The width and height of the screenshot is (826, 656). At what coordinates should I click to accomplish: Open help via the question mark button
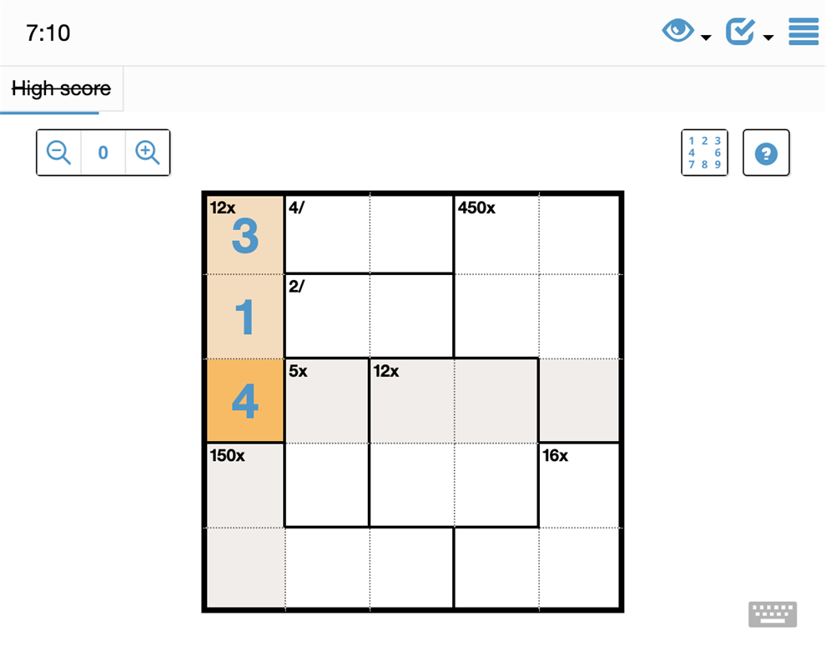click(x=766, y=153)
